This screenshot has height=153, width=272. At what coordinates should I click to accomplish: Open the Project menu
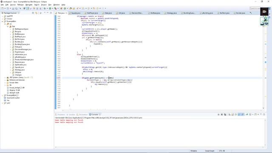coord(44,5)
